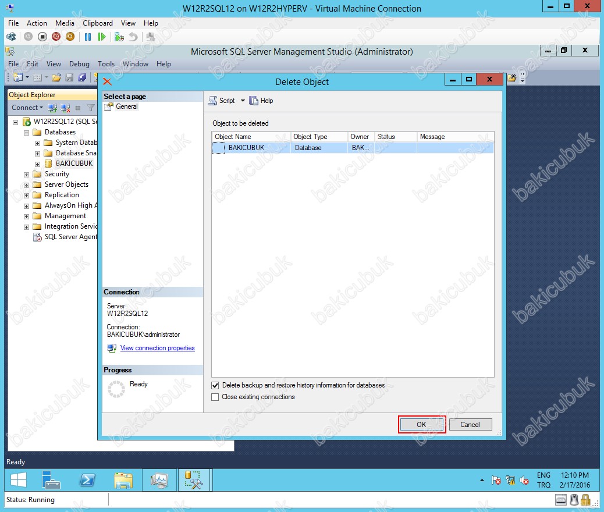
Task: Select SQL Server Agent node
Action: click(x=70, y=237)
